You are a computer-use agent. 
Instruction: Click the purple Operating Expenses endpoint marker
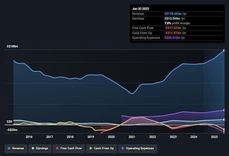coord(224,110)
